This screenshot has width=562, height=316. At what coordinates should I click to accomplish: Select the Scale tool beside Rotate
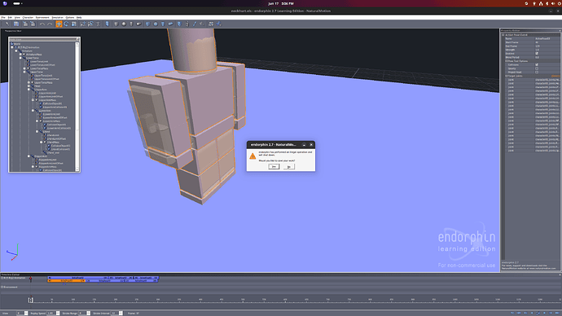click(73, 24)
